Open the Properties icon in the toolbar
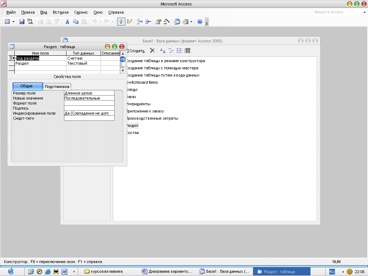The image size is (368, 276). click(158, 22)
